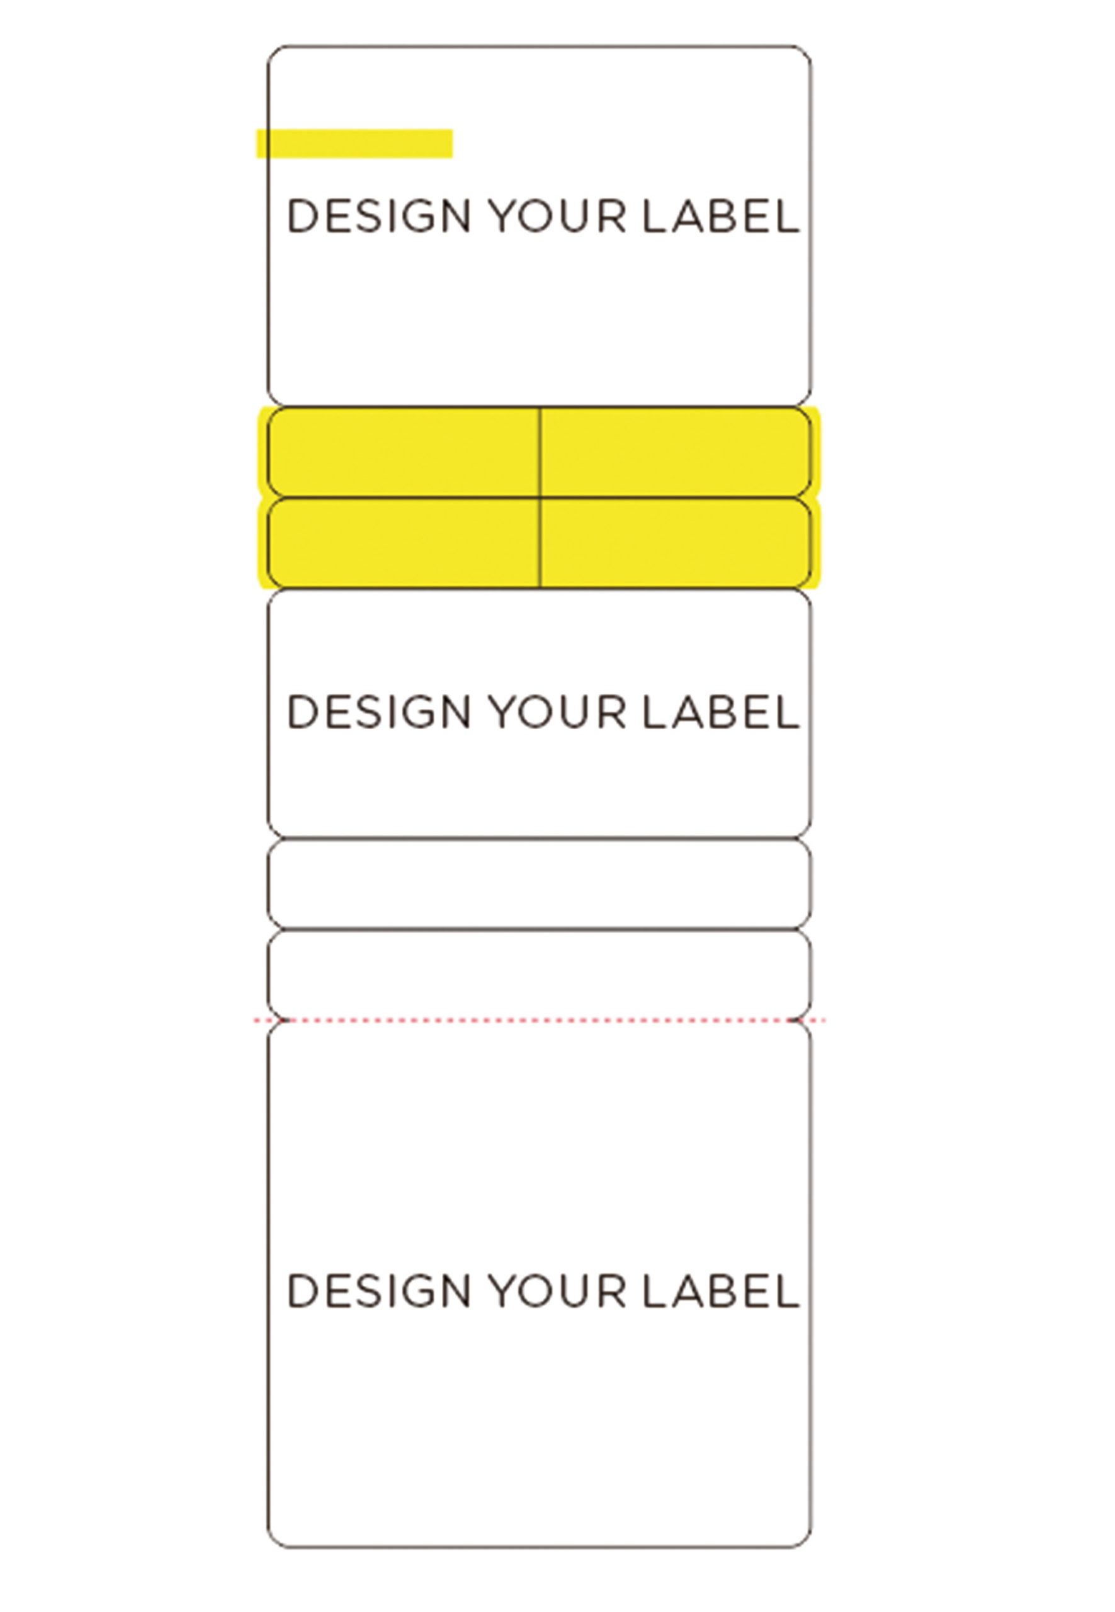Viewport: 1115px width, 1612px height.
Task: Click the topmost "DESIGN YOUR LABEL" text
Action: click(543, 217)
